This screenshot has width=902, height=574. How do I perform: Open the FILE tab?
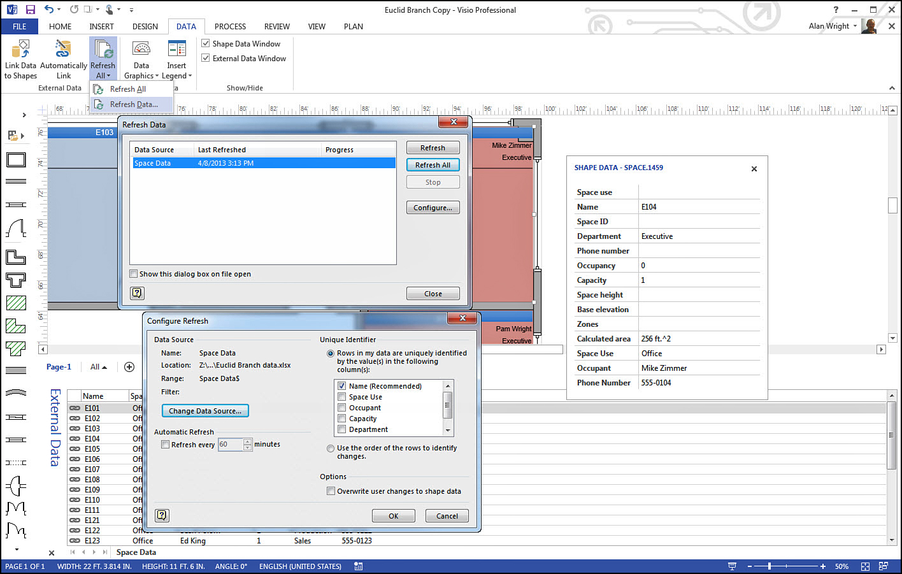tap(19, 26)
